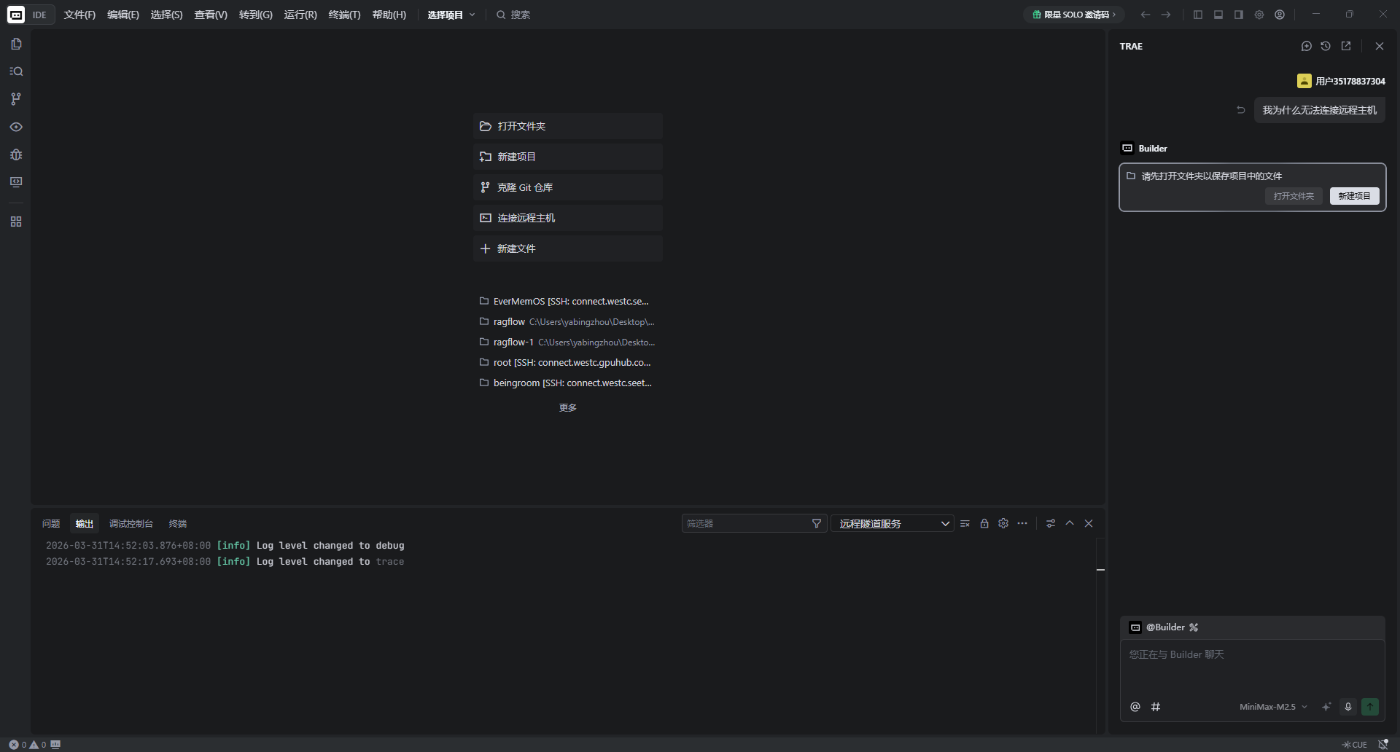This screenshot has width=1400, height=752.
Task: Expand the 选择项目 project dropdown
Action: click(x=451, y=15)
